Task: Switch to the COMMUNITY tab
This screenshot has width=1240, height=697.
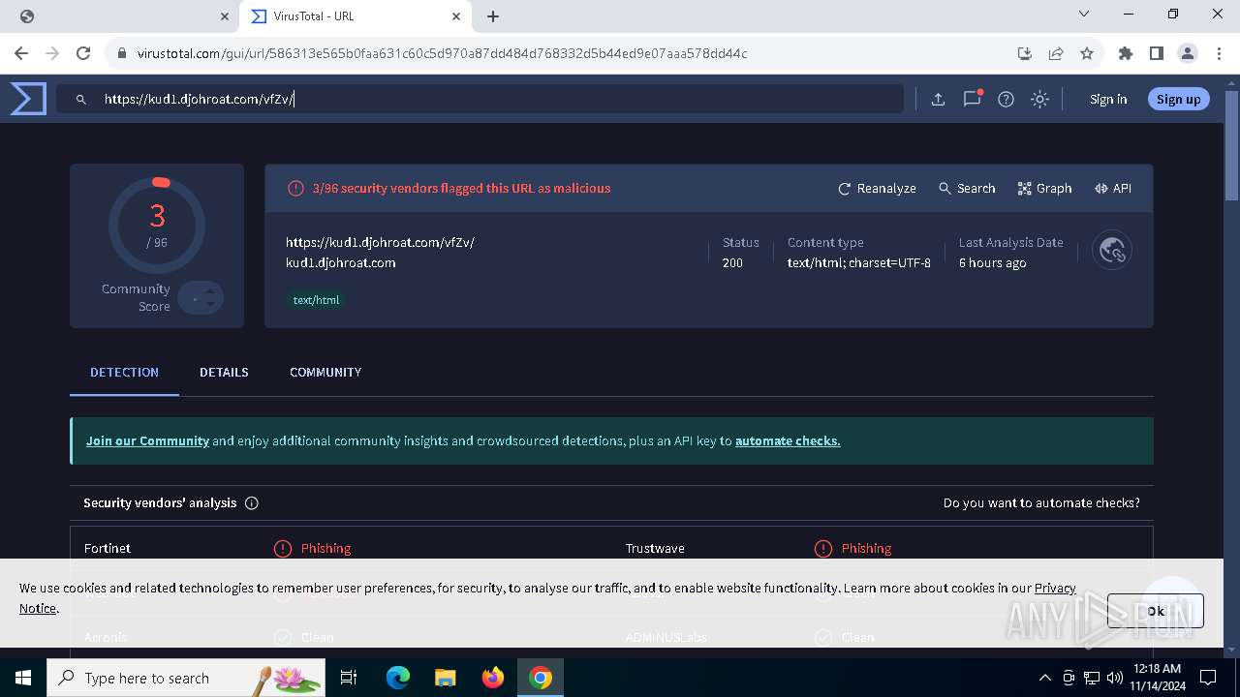Action: tap(325, 372)
